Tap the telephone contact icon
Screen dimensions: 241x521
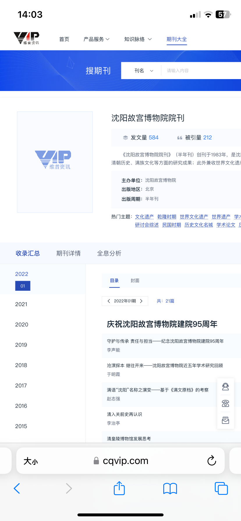click(225, 404)
